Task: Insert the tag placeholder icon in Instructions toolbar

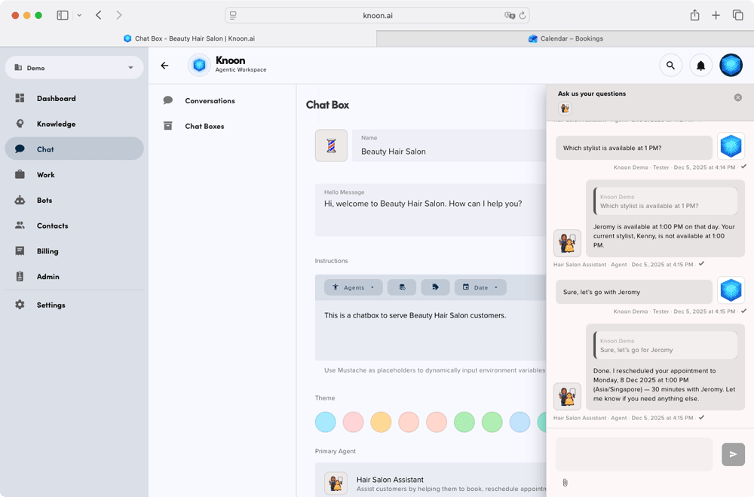Action: (434, 287)
